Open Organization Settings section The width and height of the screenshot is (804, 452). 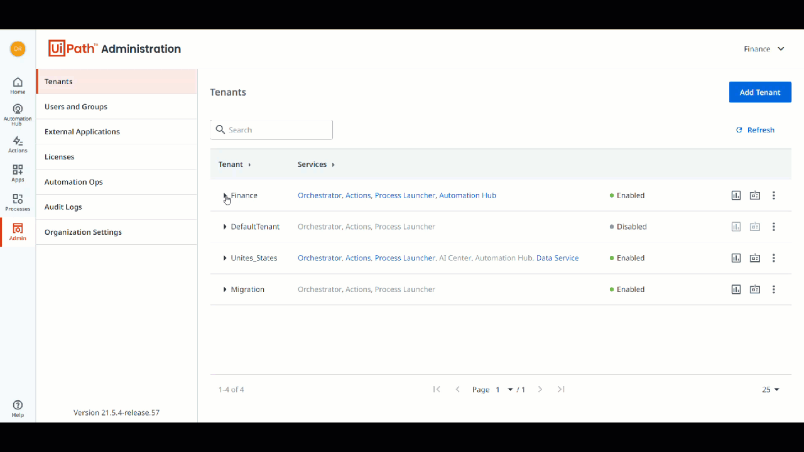point(117,232)
